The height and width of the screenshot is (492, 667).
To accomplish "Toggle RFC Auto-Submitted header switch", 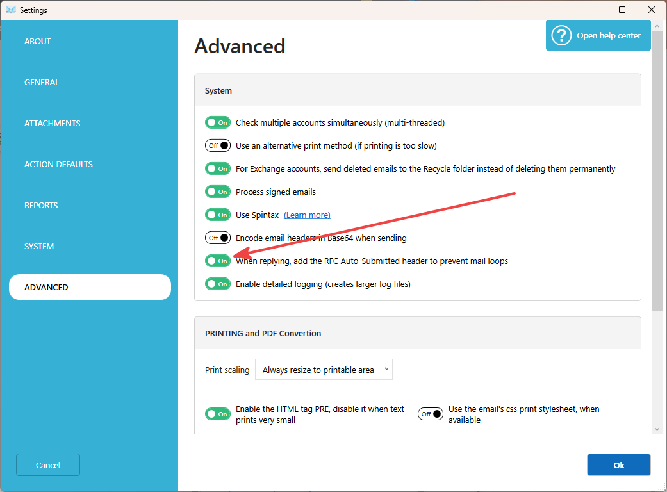I will (218, 261).
